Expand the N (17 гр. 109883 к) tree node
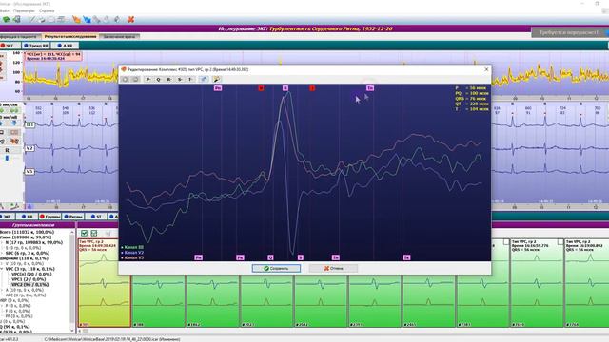This screenshot has height=342, width=609. pos(2,242)
